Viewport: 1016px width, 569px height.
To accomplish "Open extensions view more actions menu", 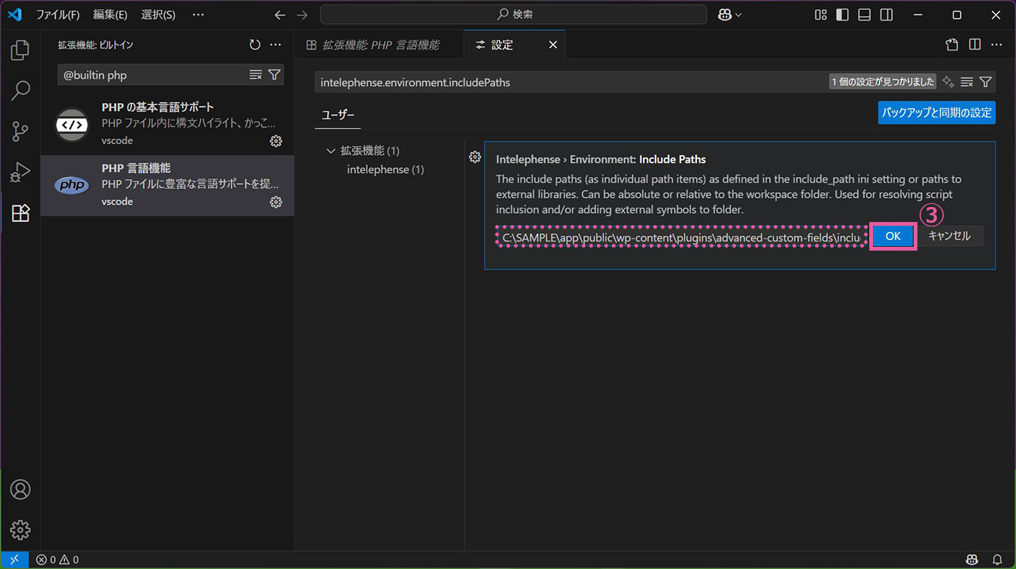I will point(275,45).
